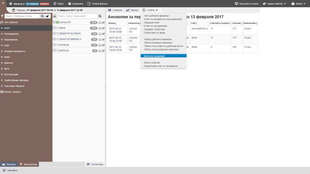
Task: Open the Меню dropdown
Action: click(298, 4)
